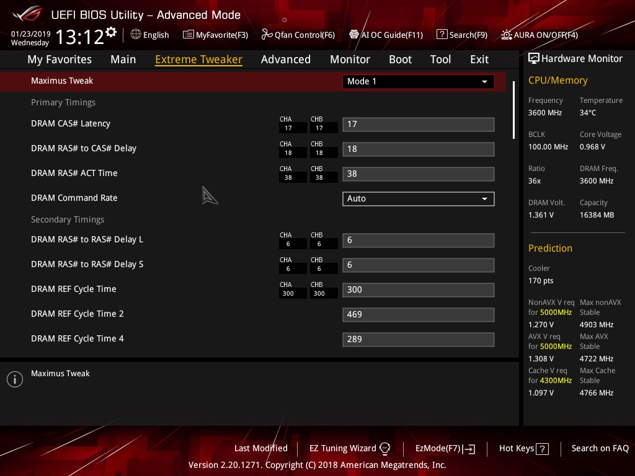
Task: Open the Monitor tab
Action: click(350, 59)
